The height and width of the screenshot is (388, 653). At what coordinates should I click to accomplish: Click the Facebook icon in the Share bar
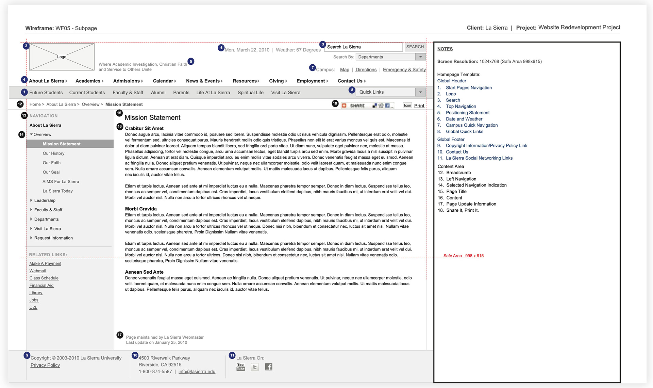coord(387,106)
